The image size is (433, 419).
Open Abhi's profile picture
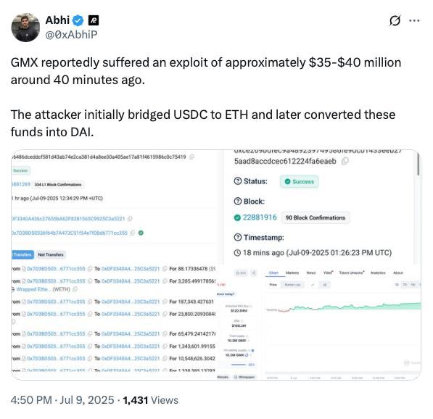coord(25,28)
